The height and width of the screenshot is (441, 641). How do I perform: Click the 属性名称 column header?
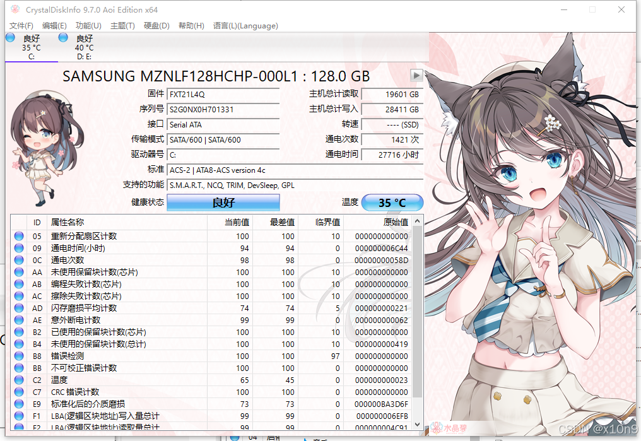[x=127, y=222]
